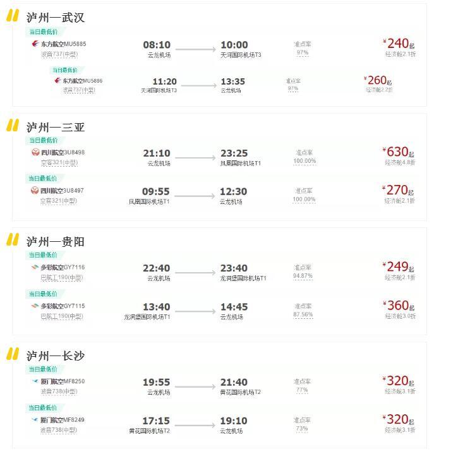Click the 94.87% on-time rate value

(303, 276)
